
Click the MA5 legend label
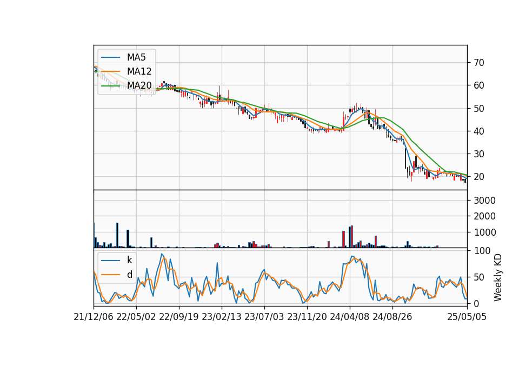136,57
